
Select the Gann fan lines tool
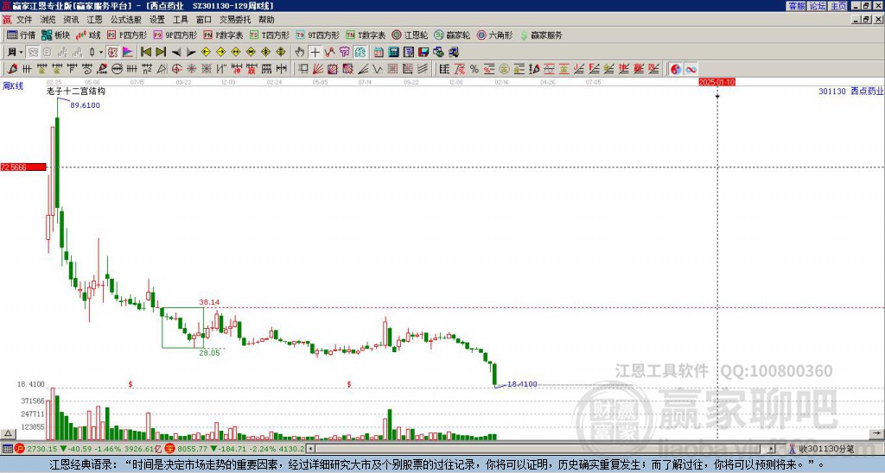point(318,69)
